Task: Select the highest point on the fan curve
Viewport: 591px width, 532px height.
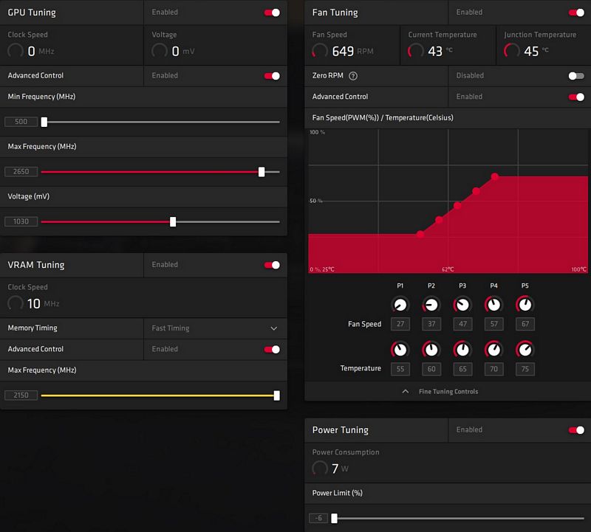Action: click(495, 176)
